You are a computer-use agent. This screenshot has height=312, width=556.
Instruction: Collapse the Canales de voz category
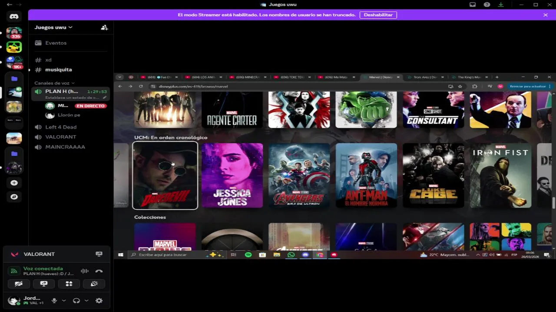(x=55, y=83)
